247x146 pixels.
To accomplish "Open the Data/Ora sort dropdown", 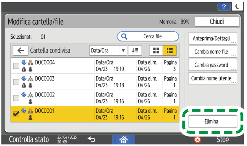I will pos(108,51).
